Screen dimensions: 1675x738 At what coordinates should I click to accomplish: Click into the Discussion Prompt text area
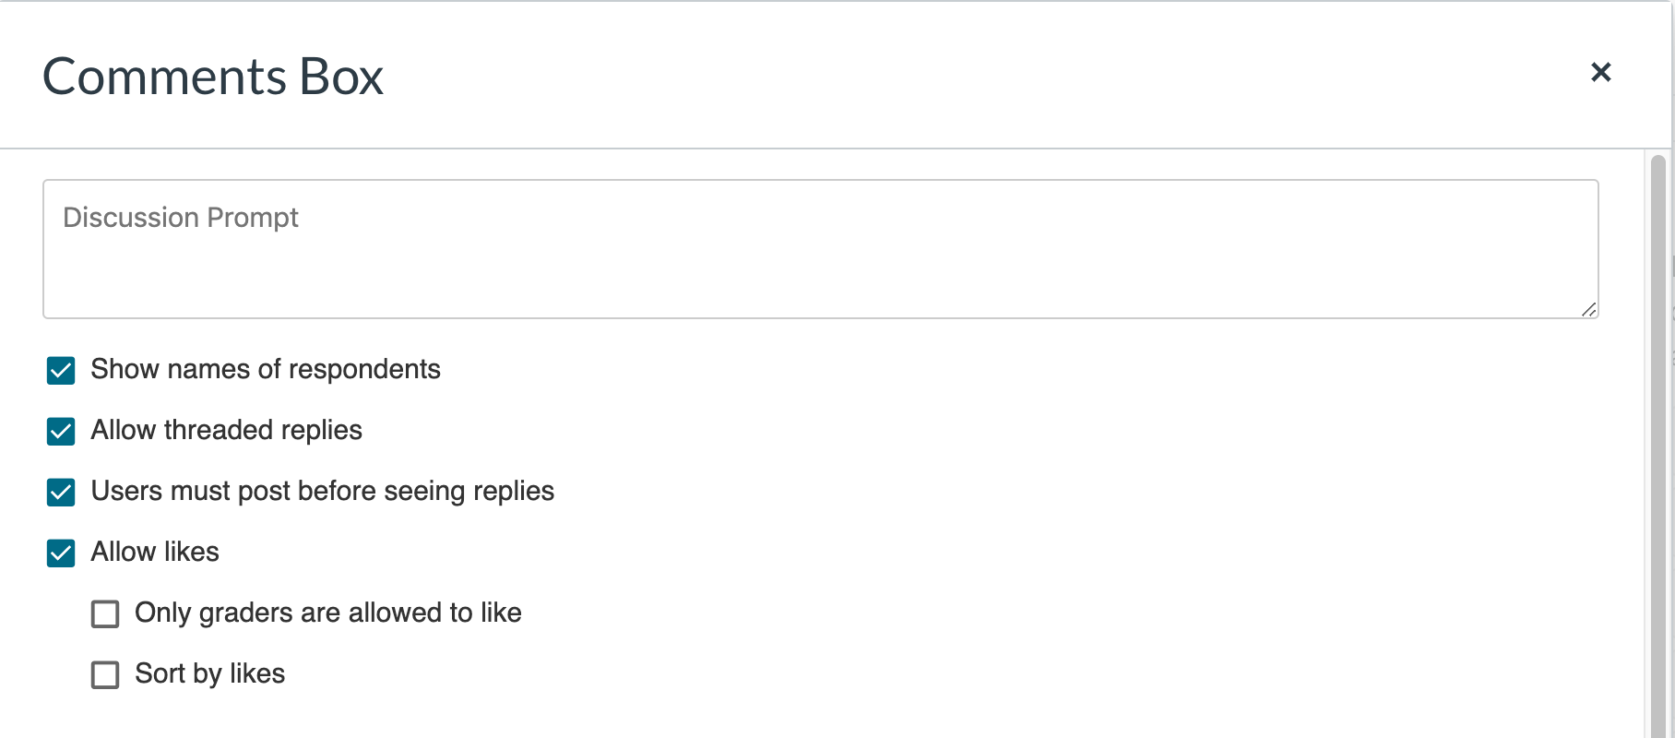click(x=819, y=249)
